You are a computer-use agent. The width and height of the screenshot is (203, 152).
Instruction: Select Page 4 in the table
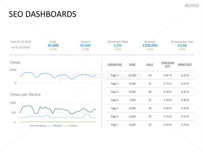[115, 100]
